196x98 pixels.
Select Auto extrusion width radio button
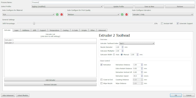click(114, 55)
